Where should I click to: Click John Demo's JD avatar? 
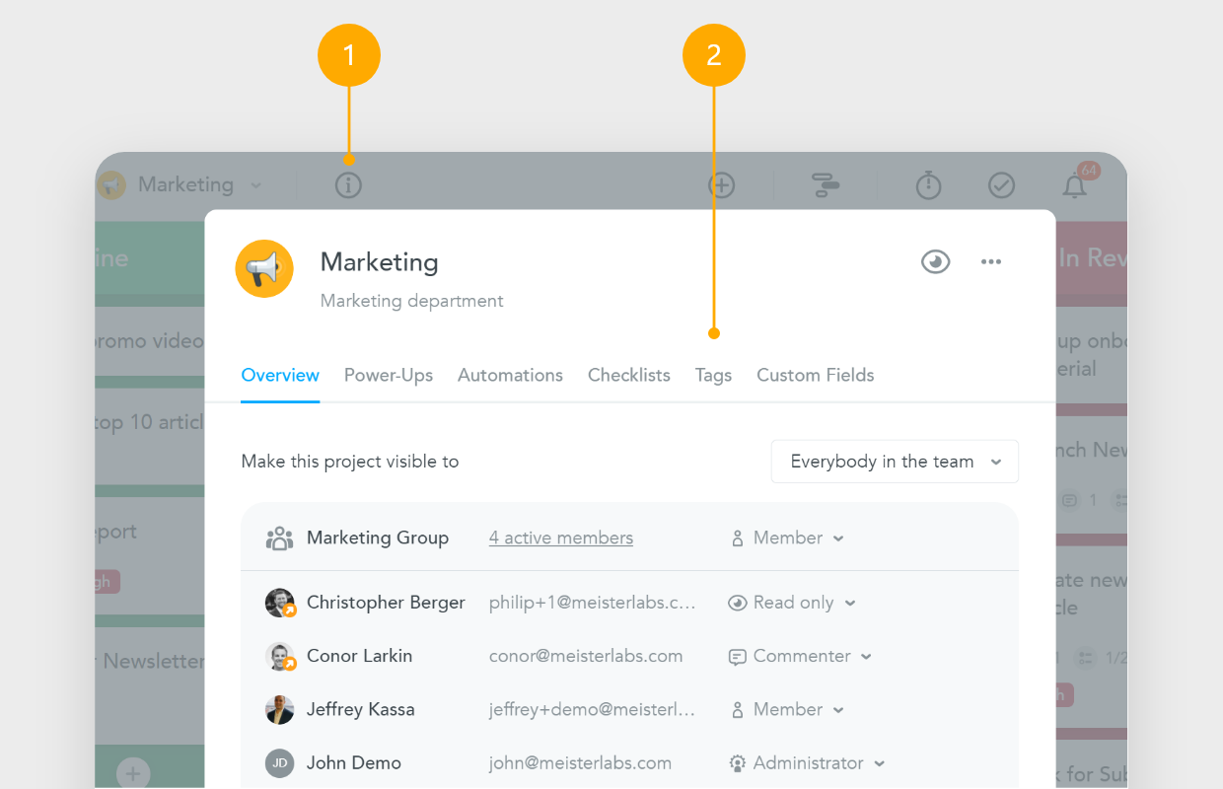click(280, 762)
